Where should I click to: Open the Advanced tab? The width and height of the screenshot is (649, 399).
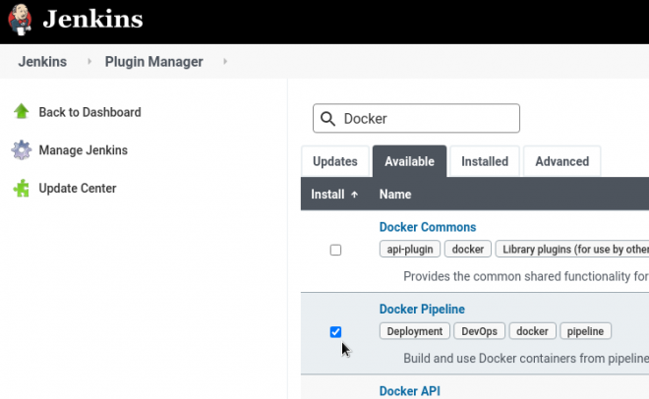(x=561, y=161)
